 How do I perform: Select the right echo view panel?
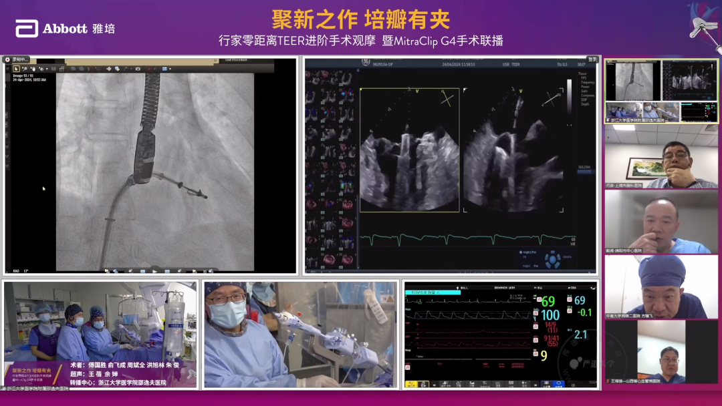tap(513, 150)
